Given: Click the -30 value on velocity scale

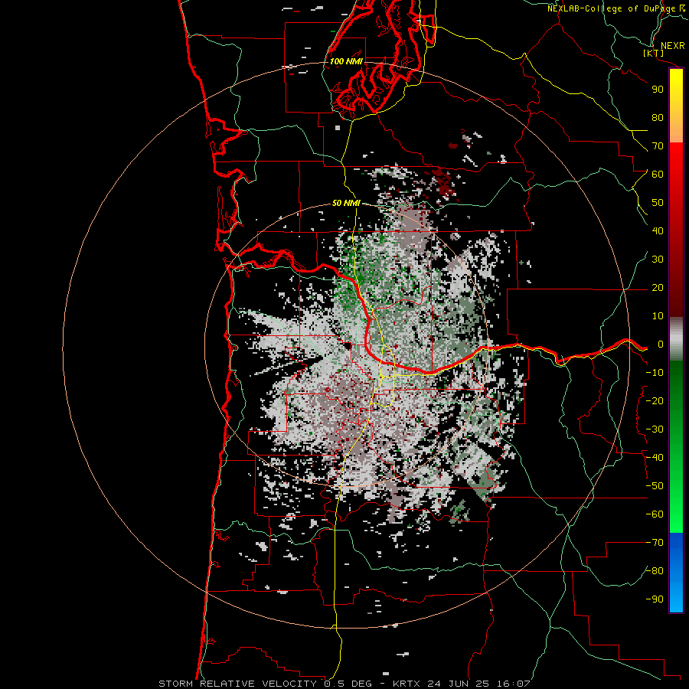Looking at the screenshot, I should (655, 429).
